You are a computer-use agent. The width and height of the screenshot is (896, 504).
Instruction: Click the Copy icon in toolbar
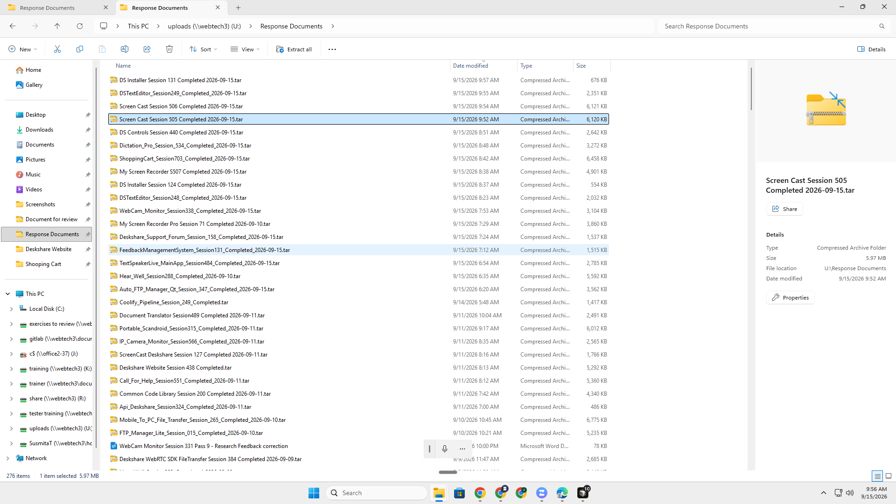click(80, 49)
